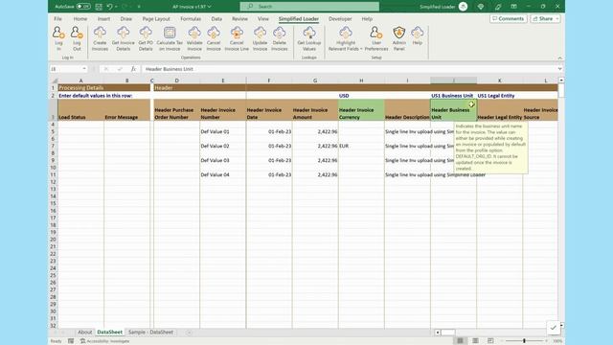Select Header Invoice Currency header cell
This screenshot has width=613, height=345.
(x=361, y=110)
